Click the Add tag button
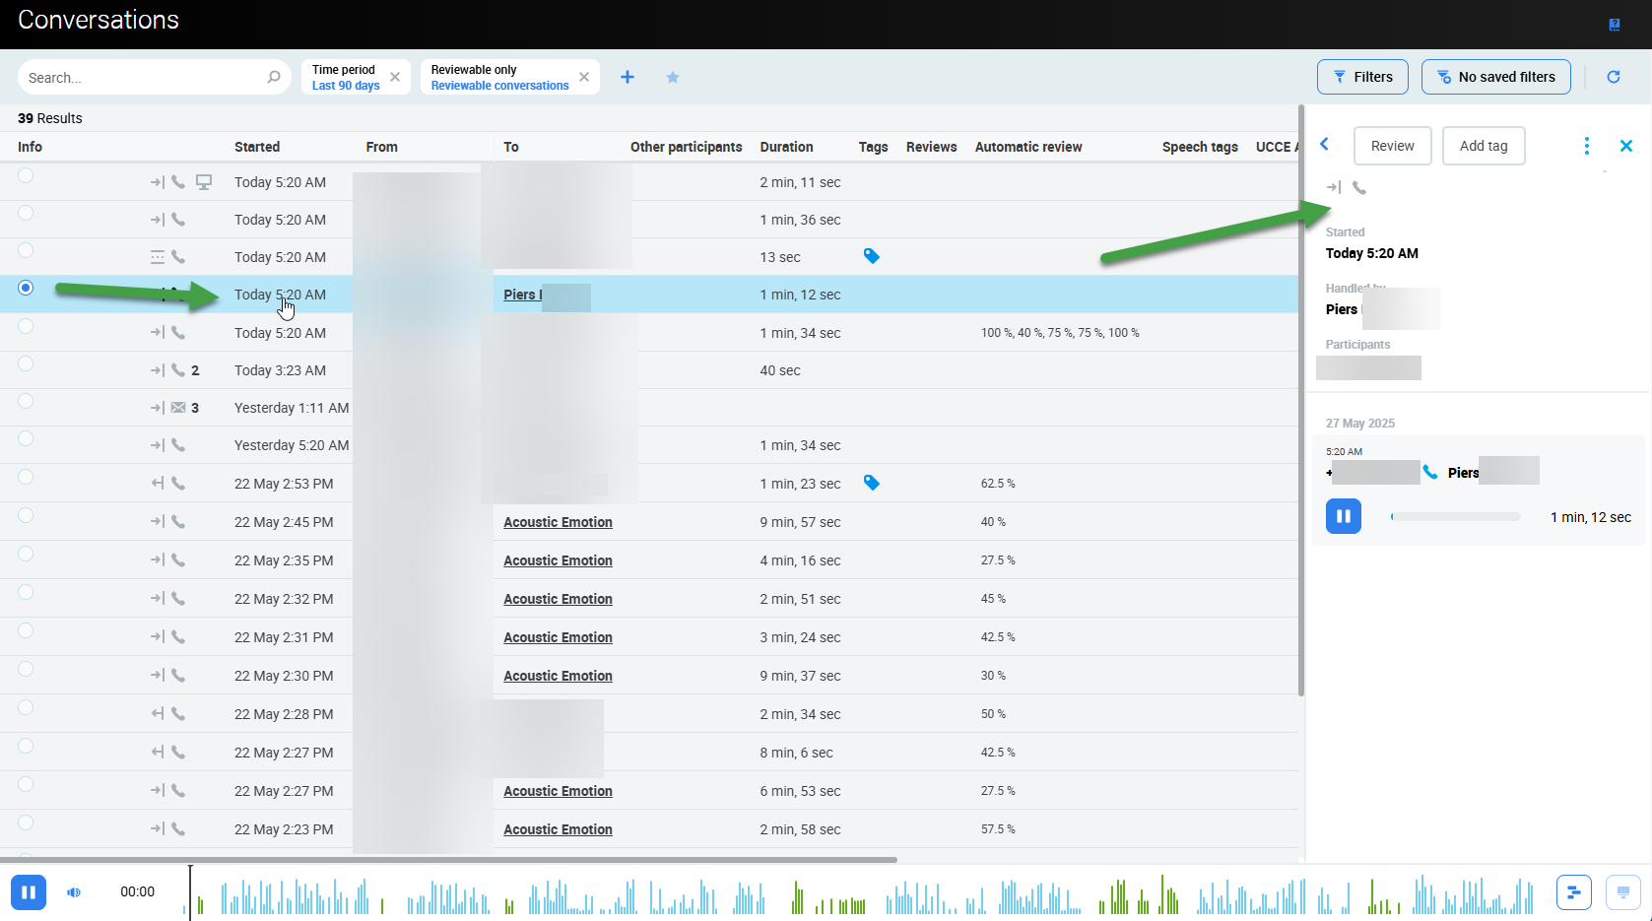Image resolution: width=1652 pixels, height=921 pixels. (1484, 146)
